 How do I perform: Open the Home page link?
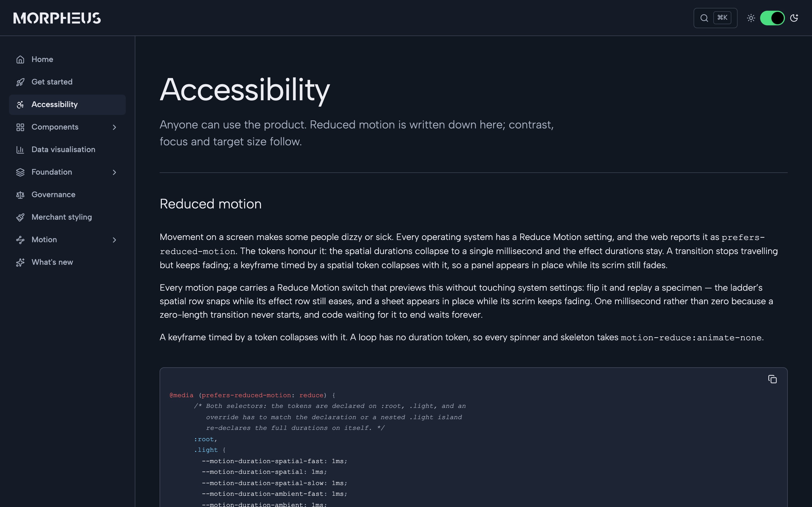(42, 59)
